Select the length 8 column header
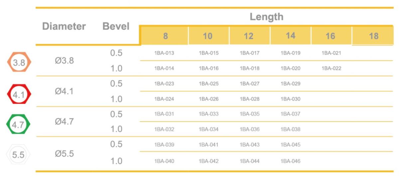The width and height of the screenshot is (399, 177). (x=165, y=36)
